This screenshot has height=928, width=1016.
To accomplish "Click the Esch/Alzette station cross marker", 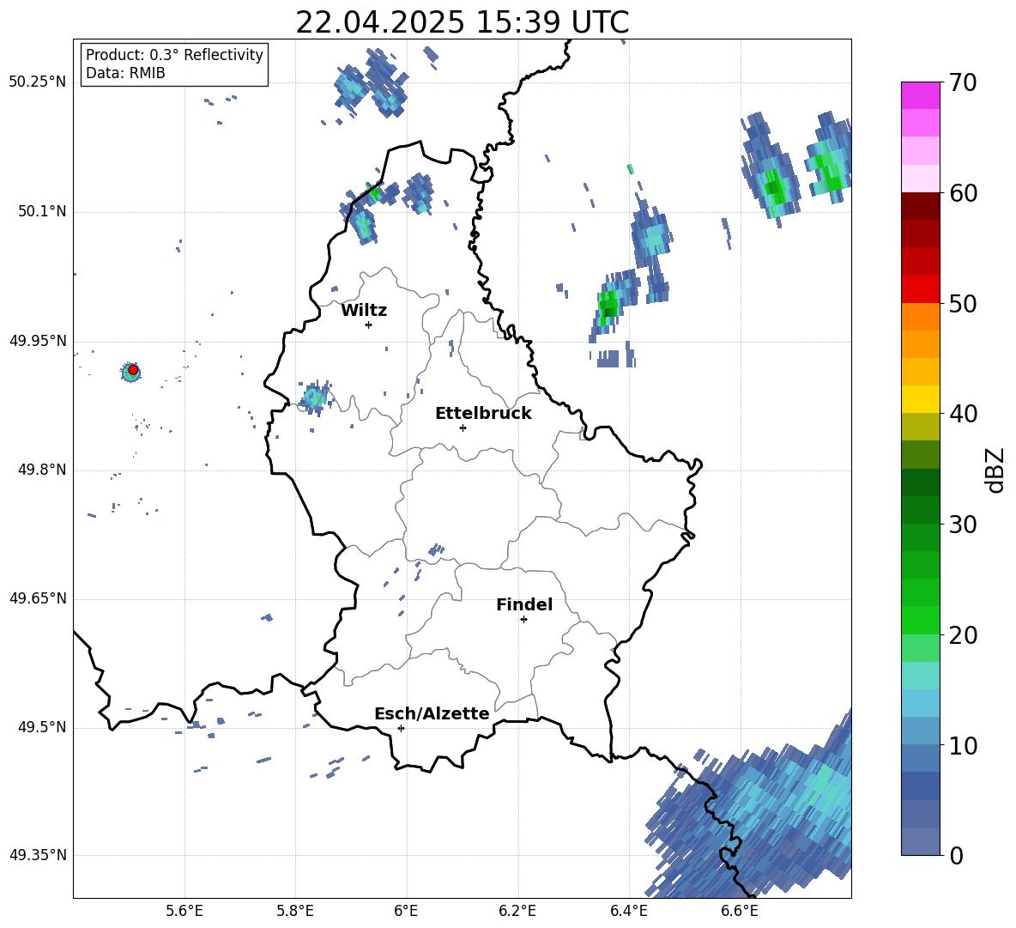I will 401,728.
